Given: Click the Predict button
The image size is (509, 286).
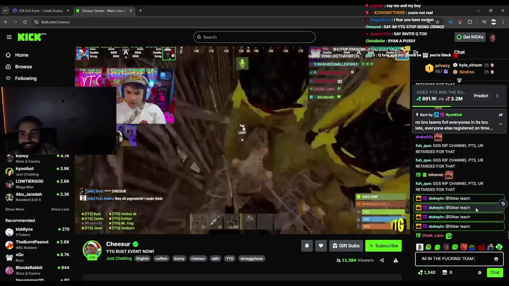Looking at the screenshot, I should (481, 96).
